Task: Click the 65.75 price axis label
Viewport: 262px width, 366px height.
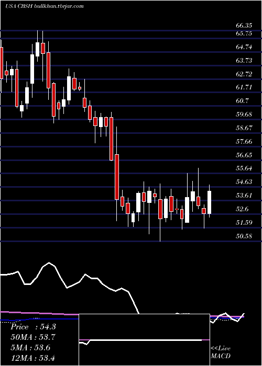Action: click(244, 33)
